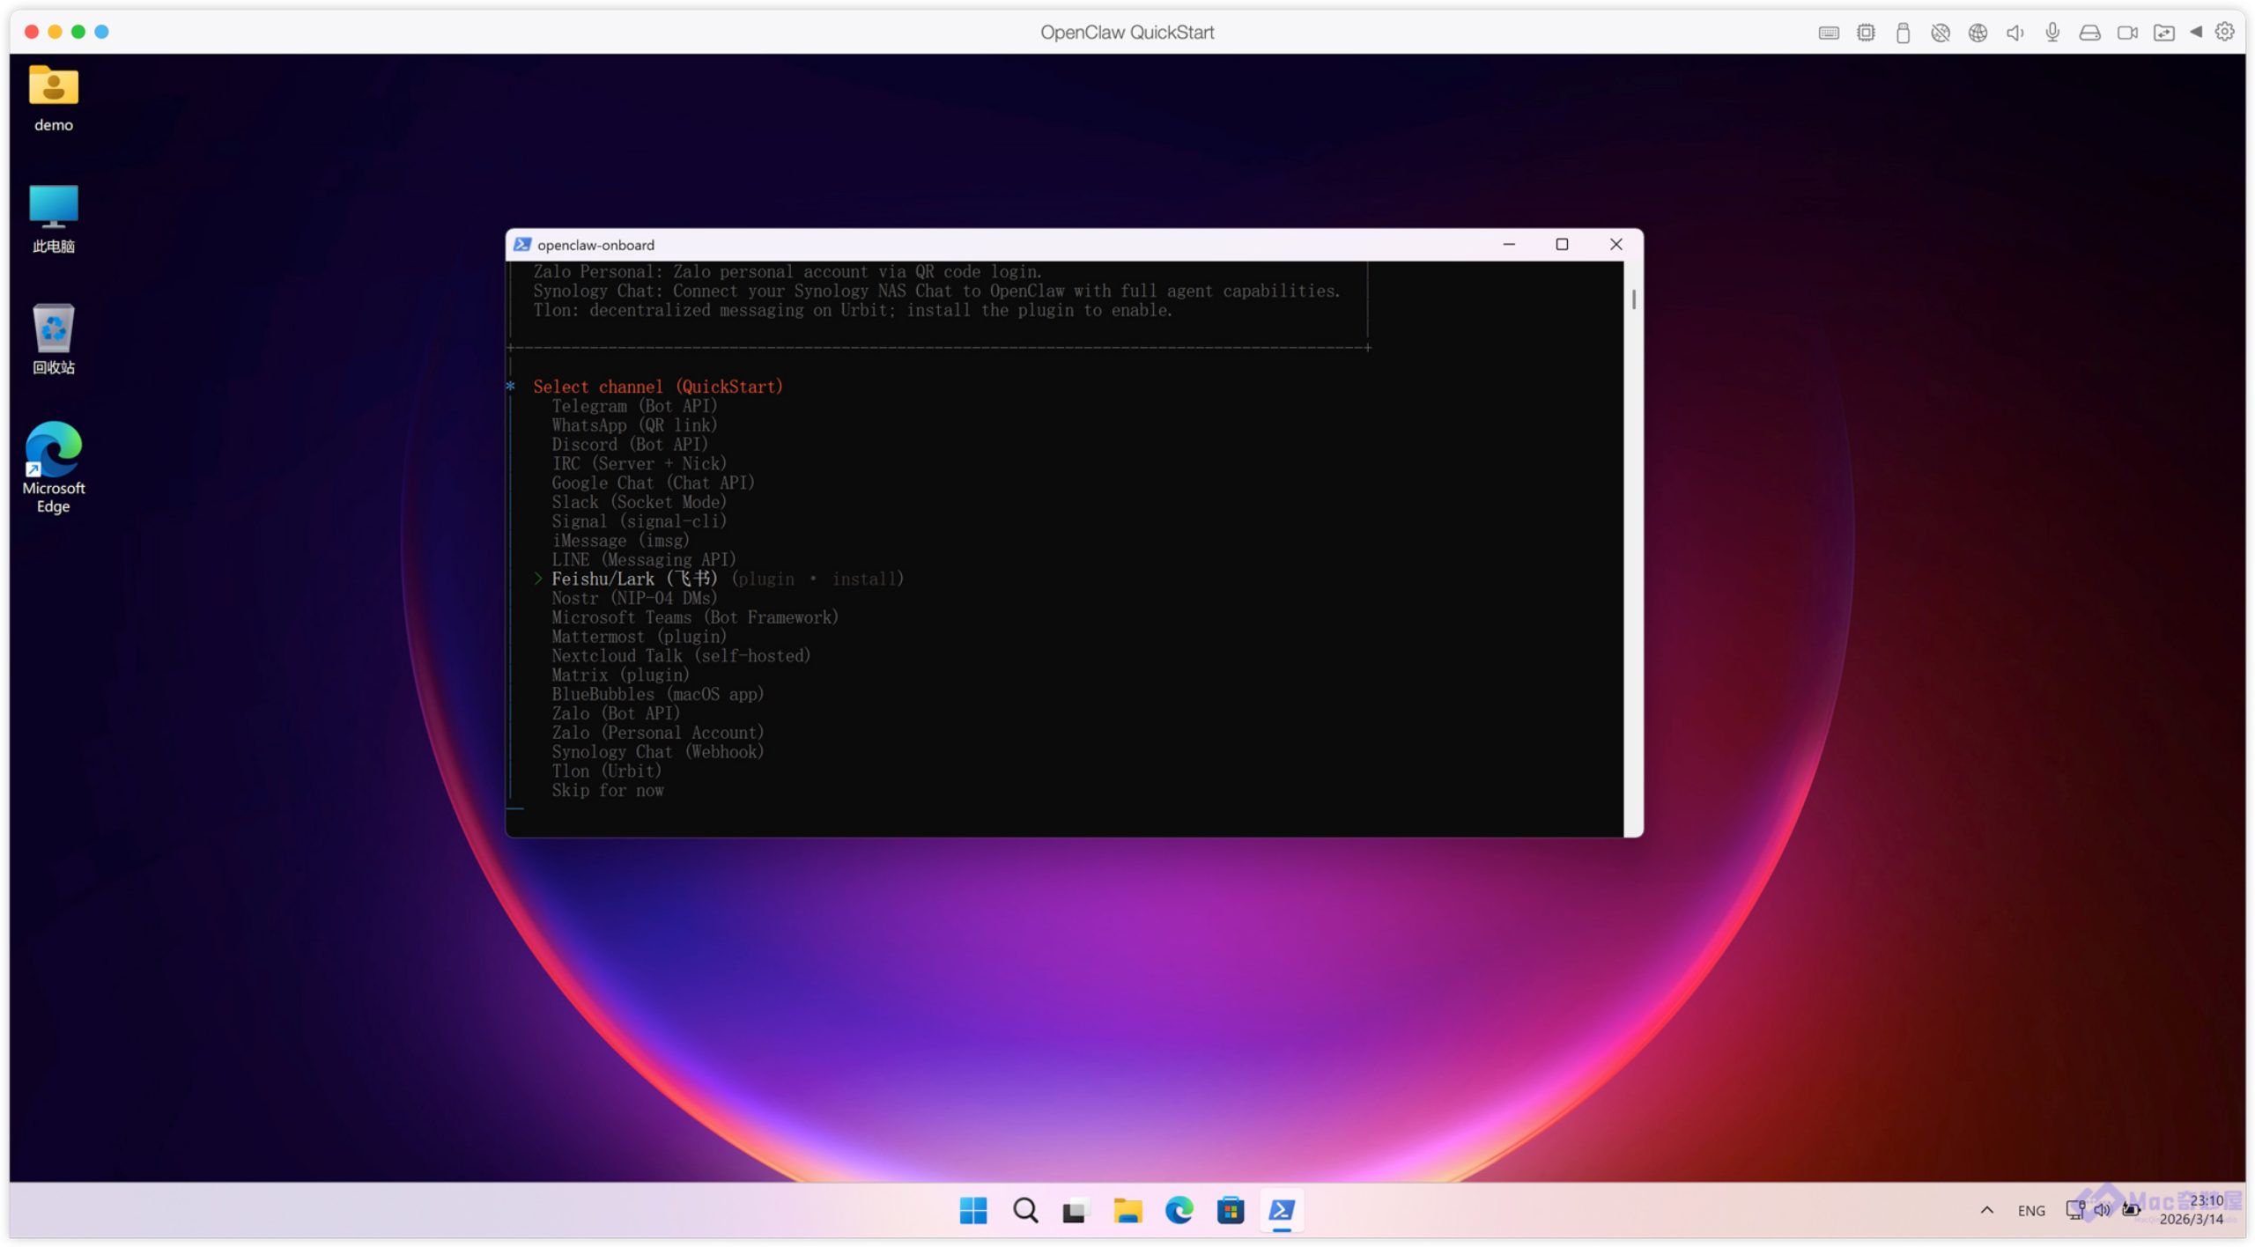Click the Windows Start button
This screenshot has height=1247, width=2255.
click(972, 1210)
